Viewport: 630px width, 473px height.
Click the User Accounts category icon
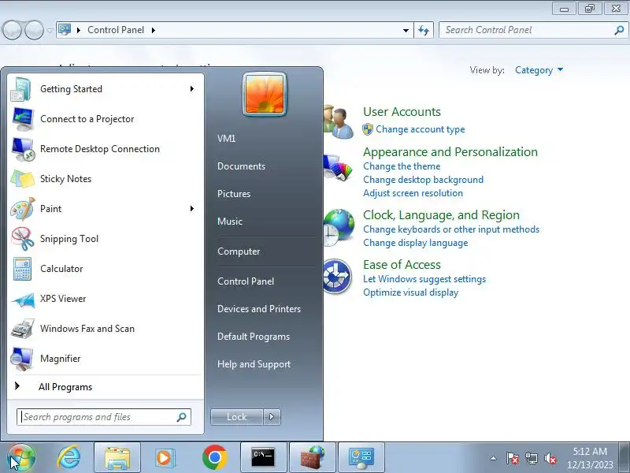tap(339, 122)
